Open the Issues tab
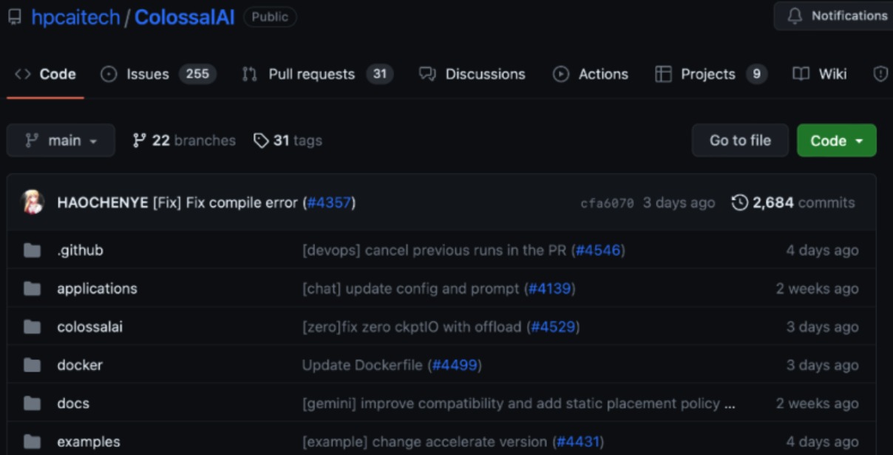This screenshot has height=455, width=893. 159,74
